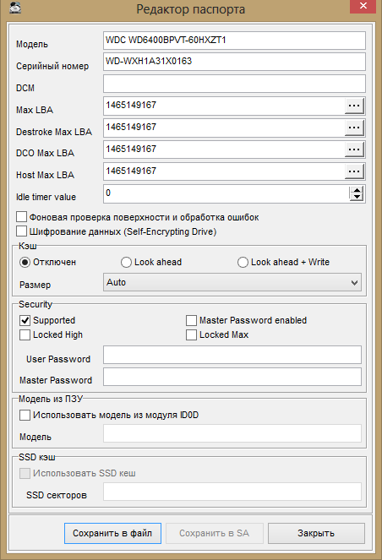Click the application icon in title bar
The image size is (382, 560).
(x=14, y=8)
